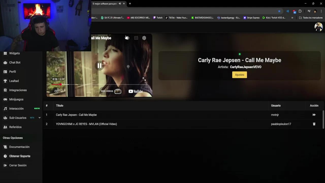Select the YOVNGCHIMI x JC REYES row title
Viewport: 325px width, 183px height.
pos(86,124)
